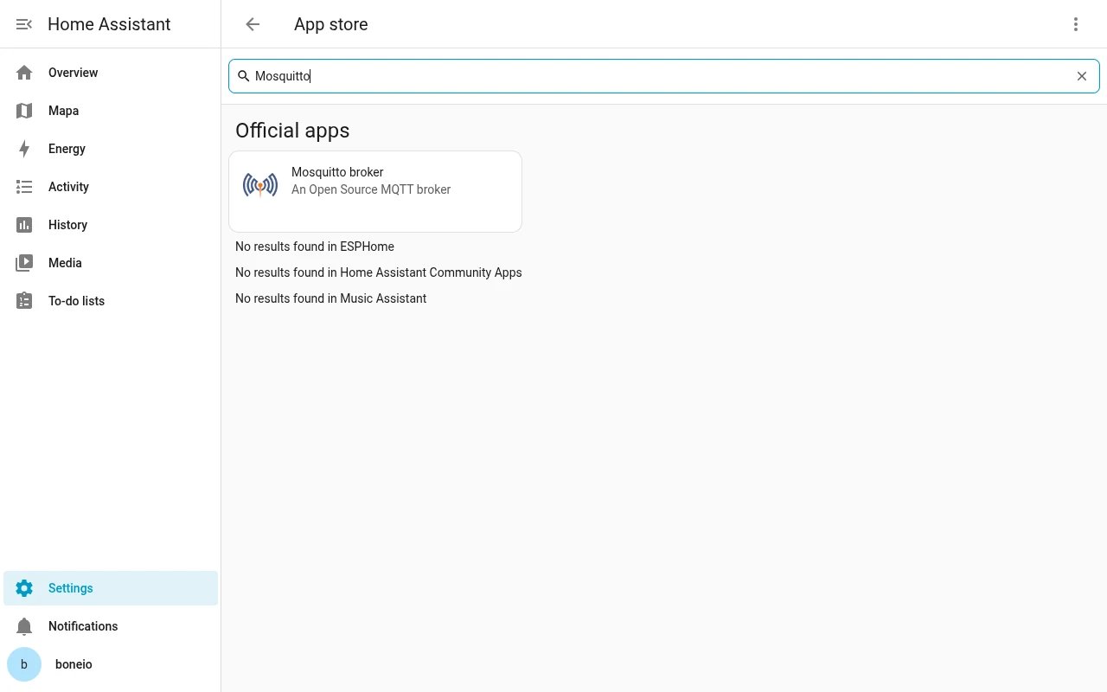Image resolution: width=1107 pixels, height=692 pixels.
Task: Open the To-do lists clipboard icon
Action: (x=24, y=301)
